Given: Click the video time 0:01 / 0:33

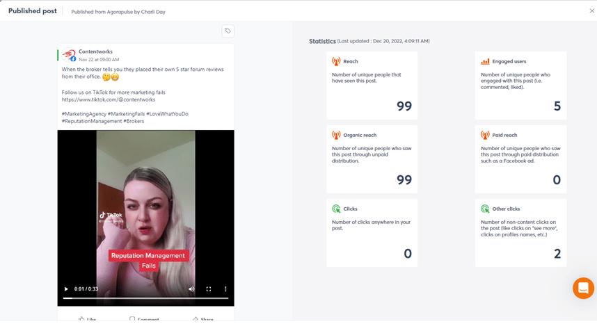Looking at the screenshot, I should point(86,289).
